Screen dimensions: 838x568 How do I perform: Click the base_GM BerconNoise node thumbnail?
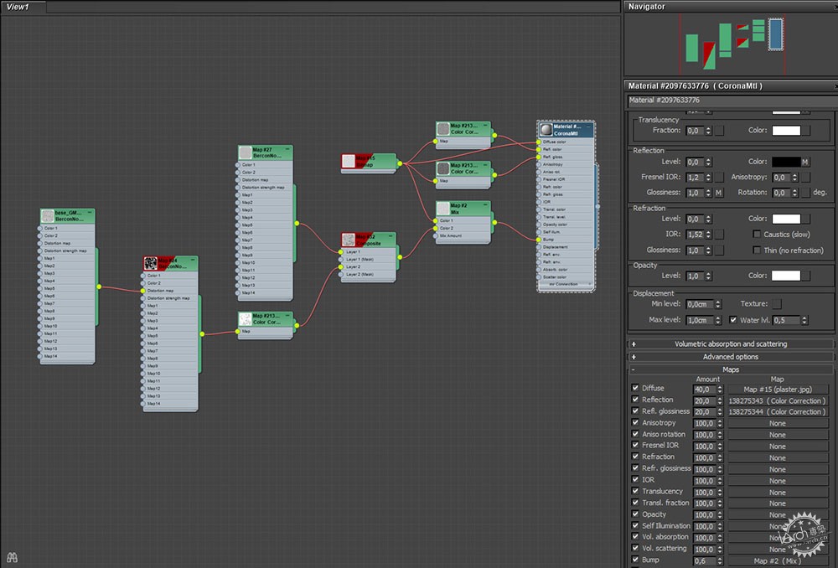pyautogui.click(x=48, y=216)
